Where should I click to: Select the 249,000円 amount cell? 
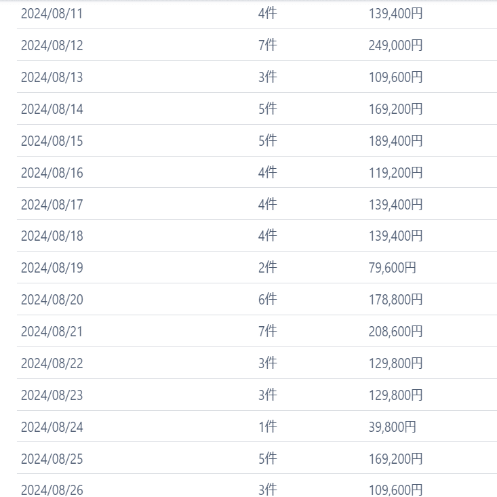[x=395, y=45]
